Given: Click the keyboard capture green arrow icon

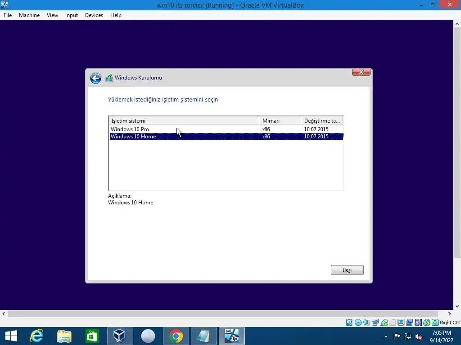Looking at the screenshot, I should pyautogui.click(x=435, y=323).
